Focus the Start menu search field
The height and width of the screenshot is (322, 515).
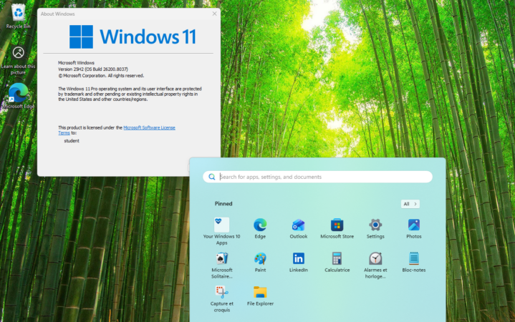(x=317, y=177)
